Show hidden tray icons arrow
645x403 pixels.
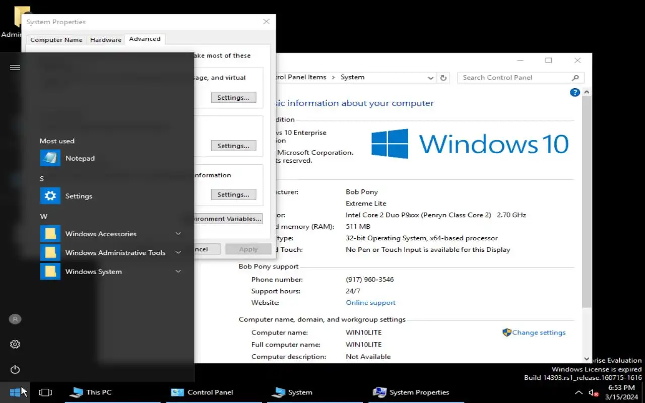click(x=578, y=392)
